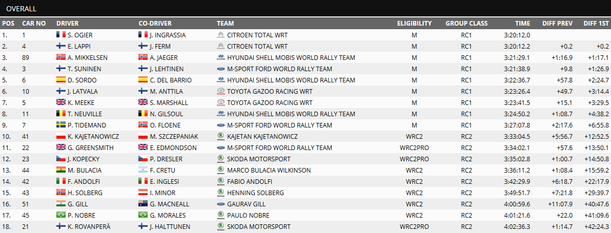
Task: Click the Spanish flag beside D. Sordo
Action: [60, 80]
